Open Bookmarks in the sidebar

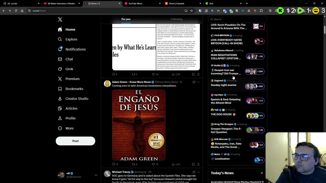click(71, 89)
